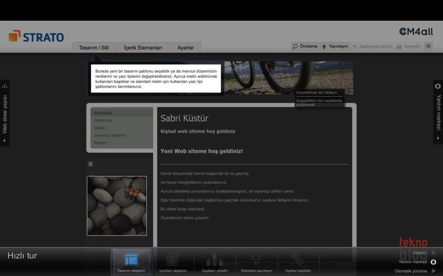Close the quick tour with Kapatın X
Image resolution: width=443 pixels, height=276 pixels.
pos(433,253)
